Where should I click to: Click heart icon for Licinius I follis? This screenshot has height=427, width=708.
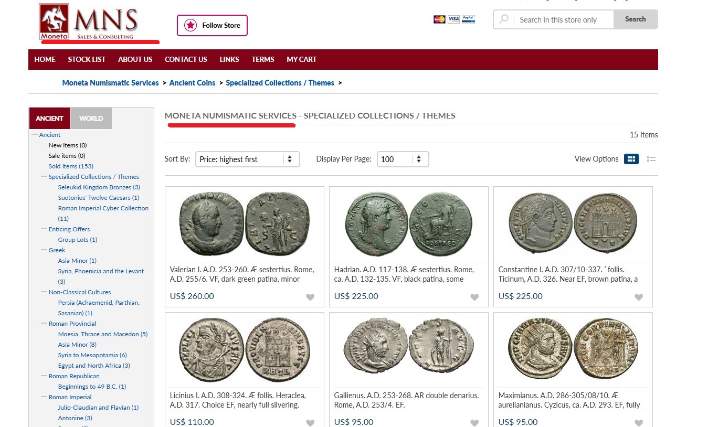click(310, 423)
